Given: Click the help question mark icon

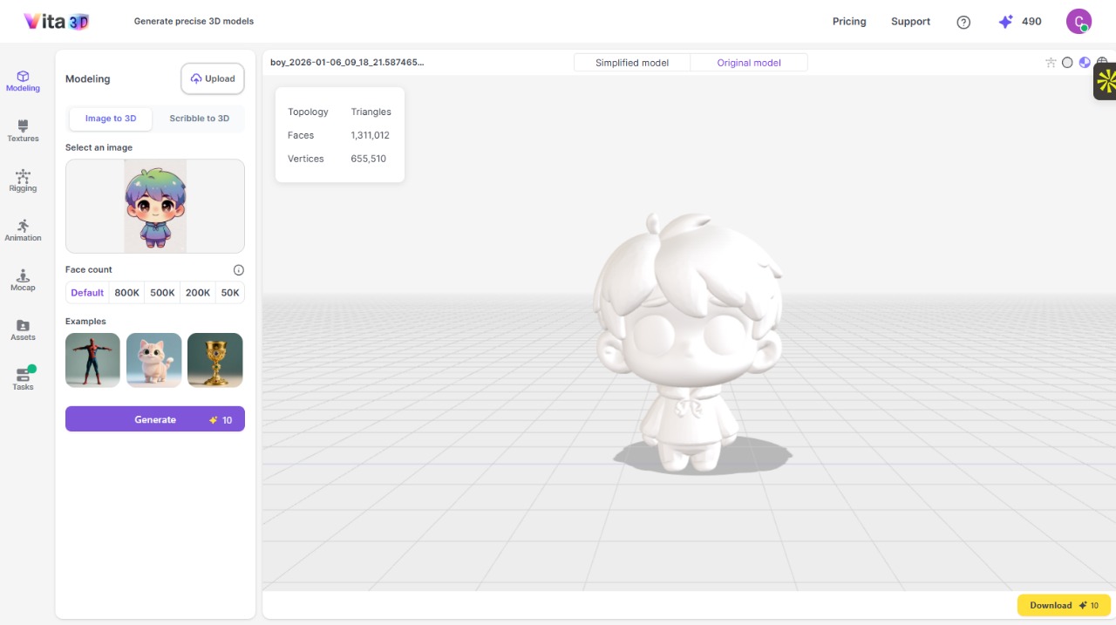Looking at the screenshot, I should coord(963,23).
